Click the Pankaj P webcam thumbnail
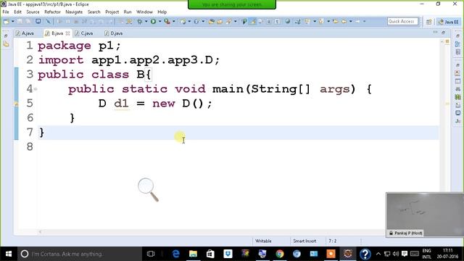Viewport: 464px width, 261px height. 425,215
